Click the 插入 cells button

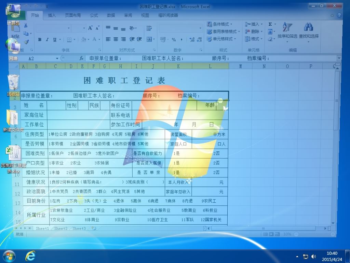tap(254, 24)
